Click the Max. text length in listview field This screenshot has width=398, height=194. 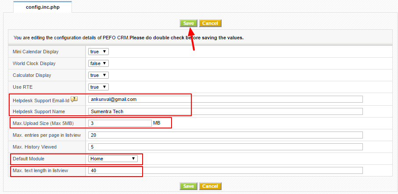click(x=225, y=170)
